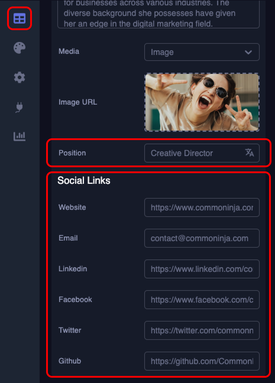Click into the Website URL field
275x383 pixels.
coord(202,207)
